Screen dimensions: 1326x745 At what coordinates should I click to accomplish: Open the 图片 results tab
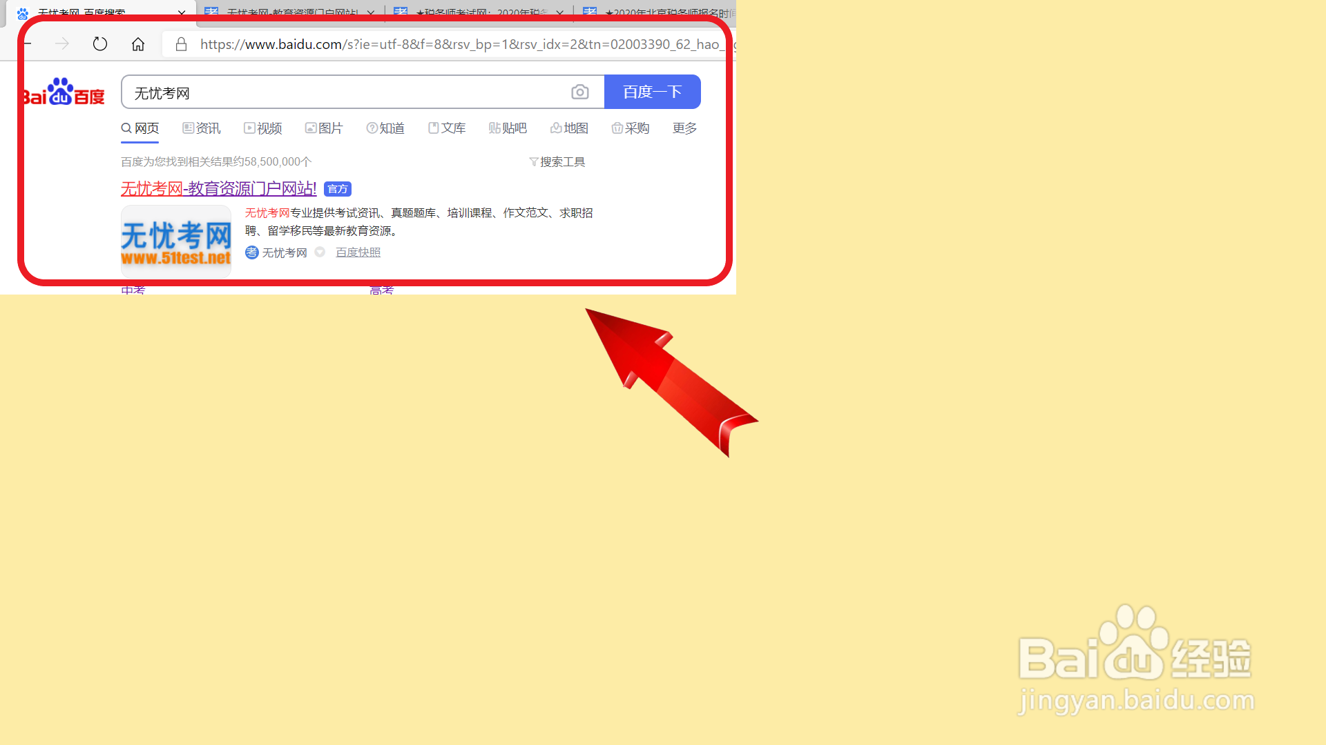(x=324, y=128)
